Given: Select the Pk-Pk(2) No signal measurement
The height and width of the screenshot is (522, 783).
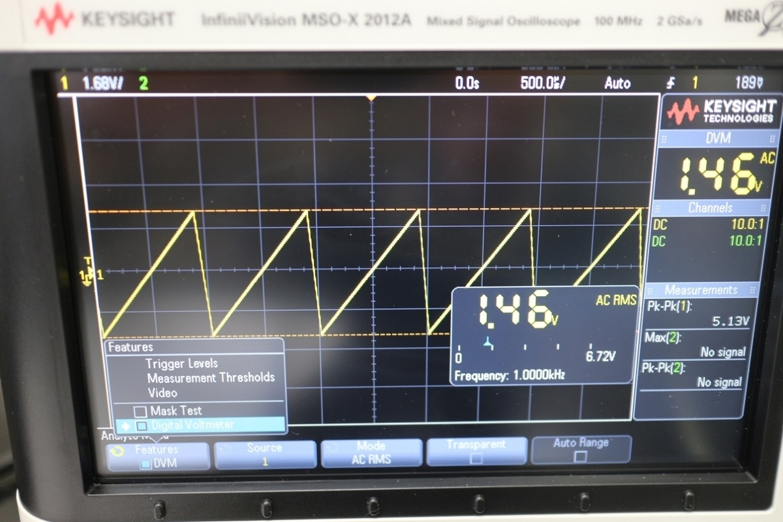Looking at the screenshot, I should click(693, 375).
